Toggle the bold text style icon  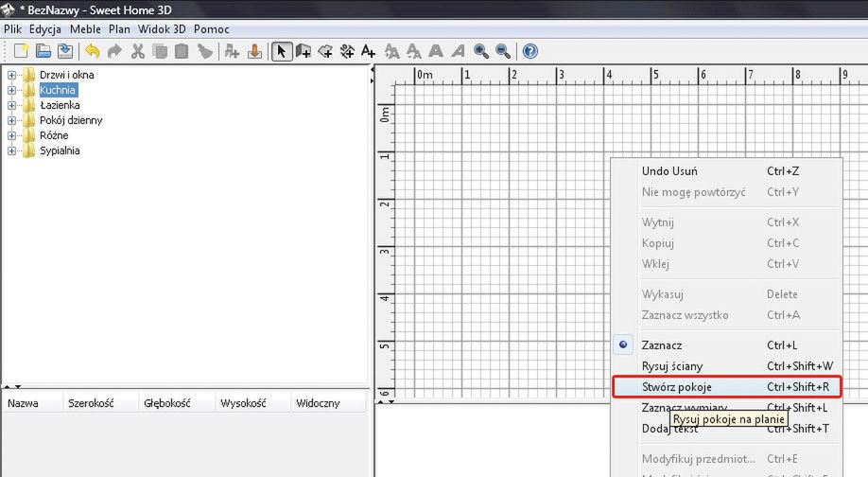click(436, 51)
